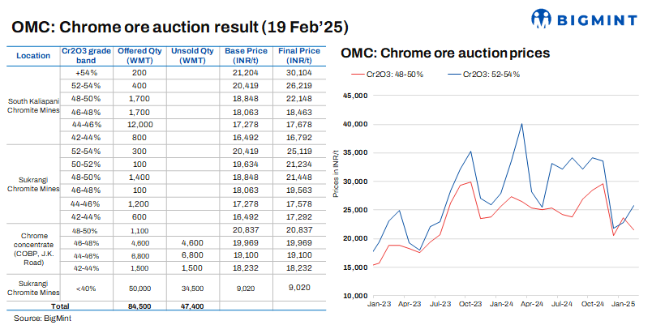Screen dimensions: 652x325
Task: Click the Cr2O3 grade band column header
Action: (85, 56)
